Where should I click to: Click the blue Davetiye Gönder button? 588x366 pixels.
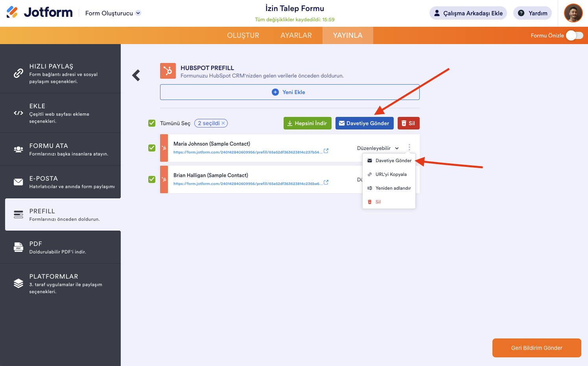click(365, 123)
